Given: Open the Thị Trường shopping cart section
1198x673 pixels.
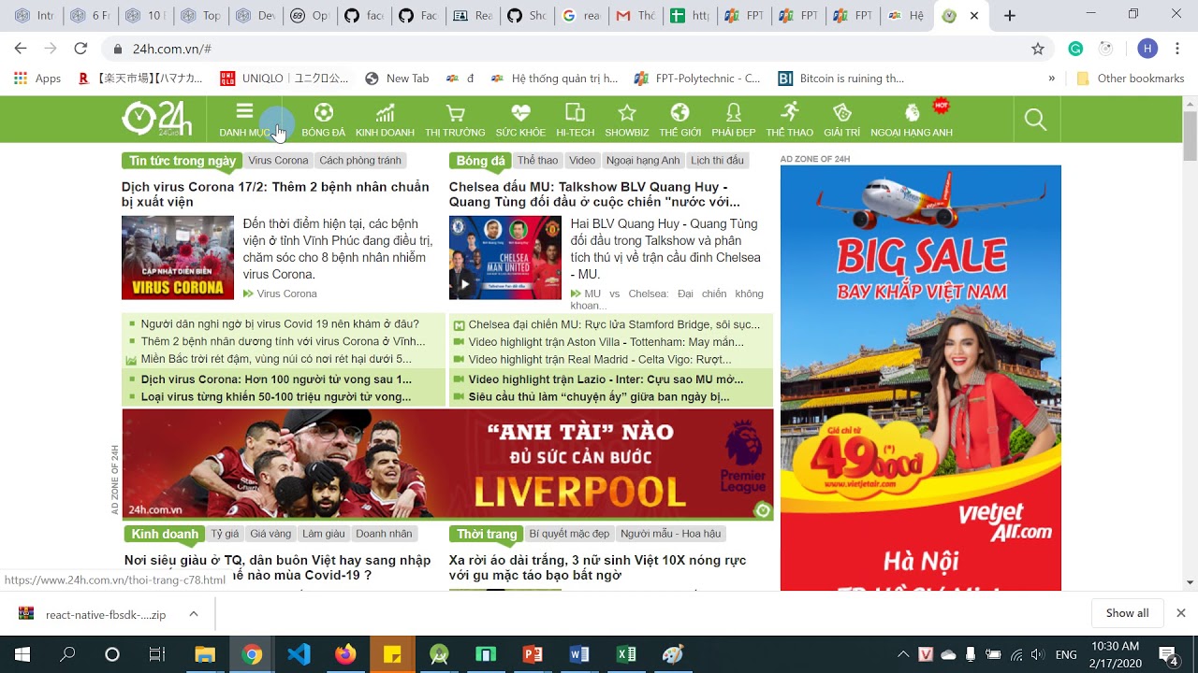Looking at the screenshot, I should (455, 120).
